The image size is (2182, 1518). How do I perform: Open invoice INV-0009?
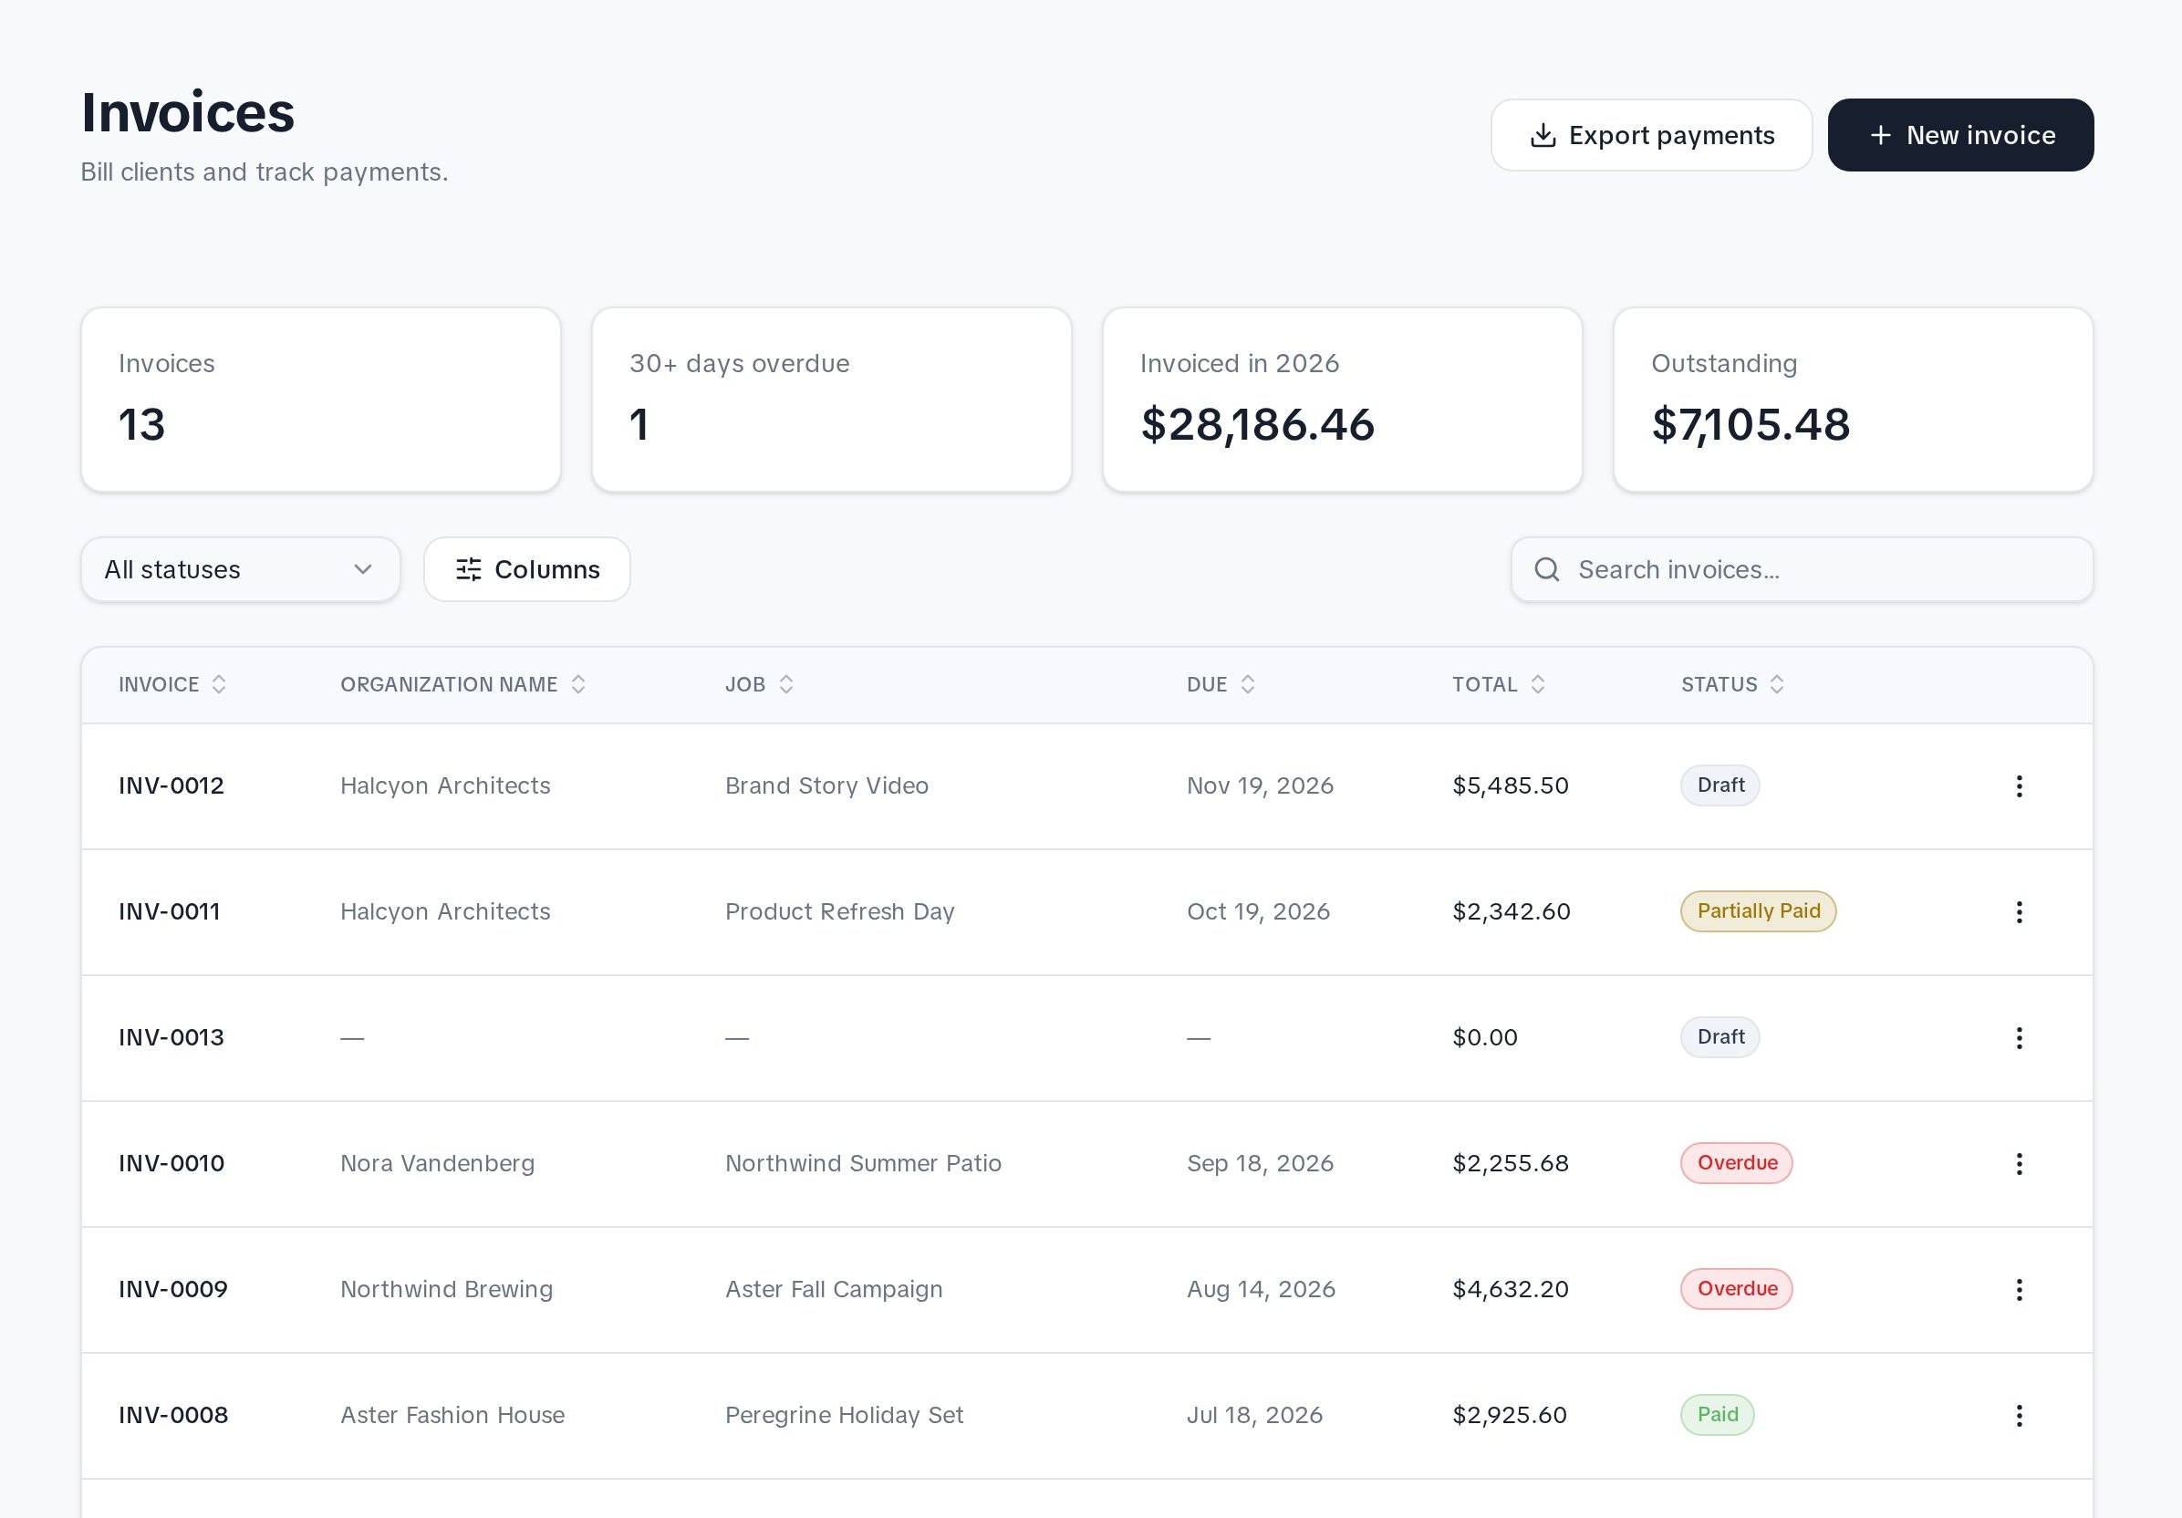pos(173,1290)
